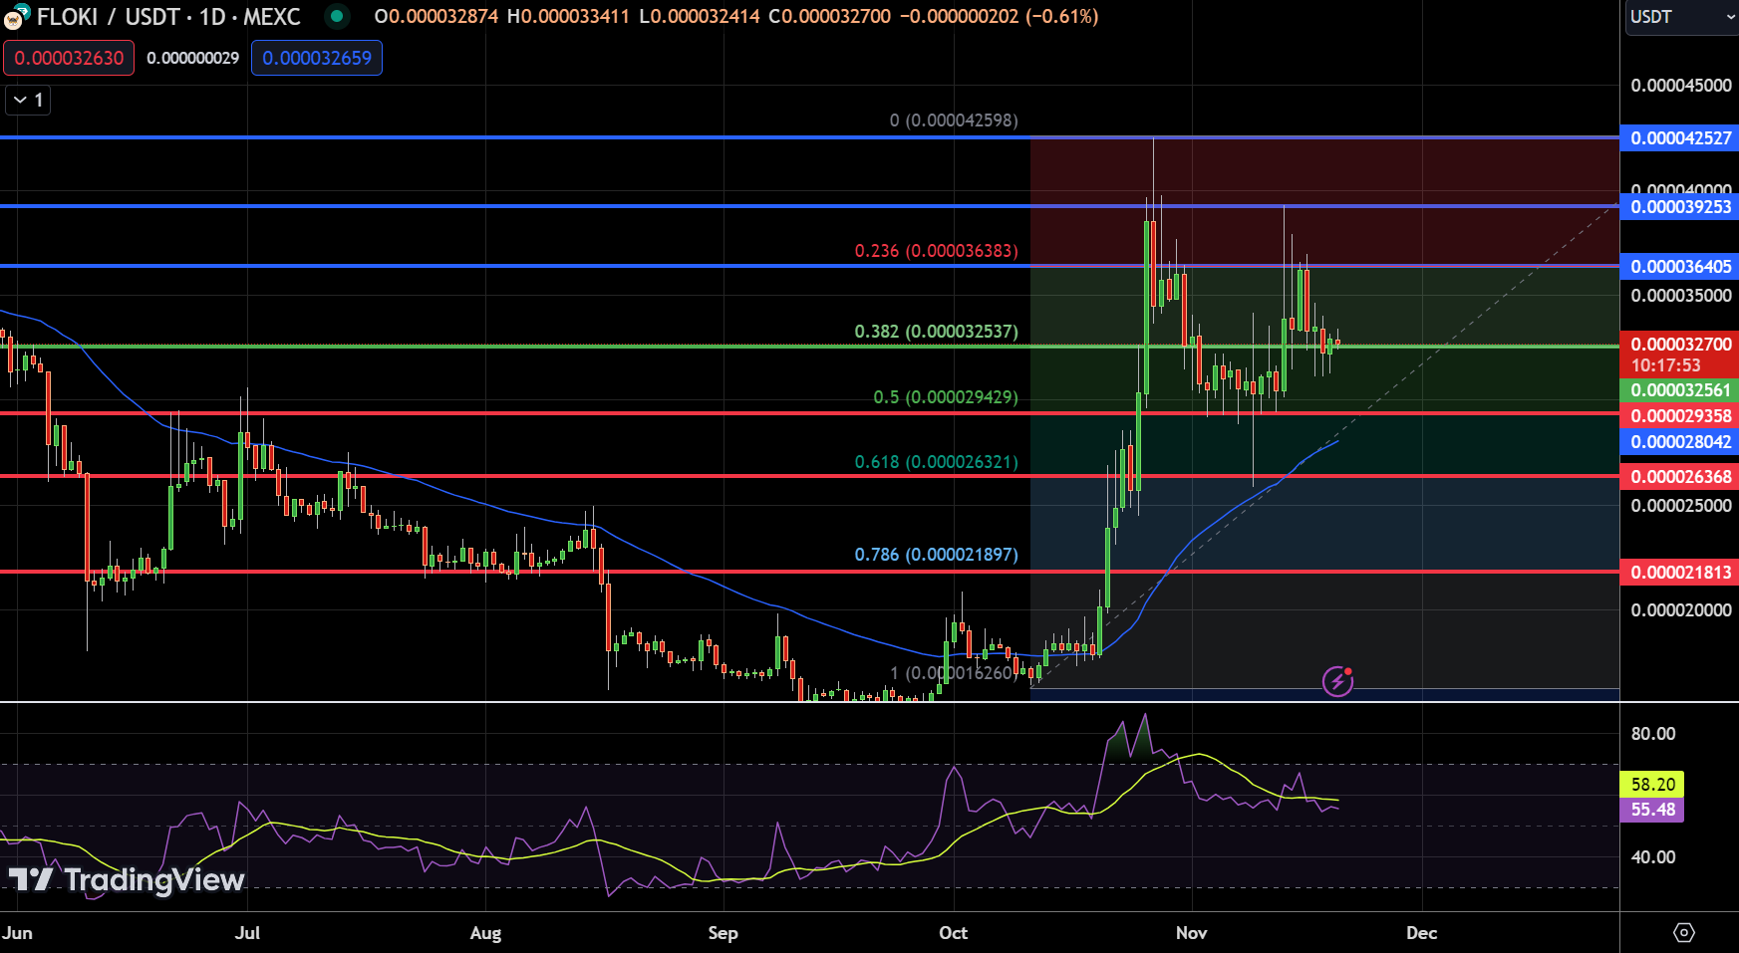Viewport: 1739px width, 953px height.
Task: Click the close value C0.000032700
Action: click(829, 17)
